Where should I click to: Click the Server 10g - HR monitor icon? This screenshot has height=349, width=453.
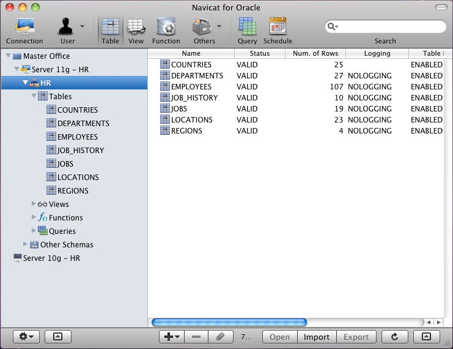tap(18, 258)
